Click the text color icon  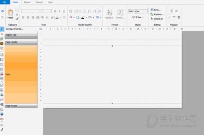[57, 17]
